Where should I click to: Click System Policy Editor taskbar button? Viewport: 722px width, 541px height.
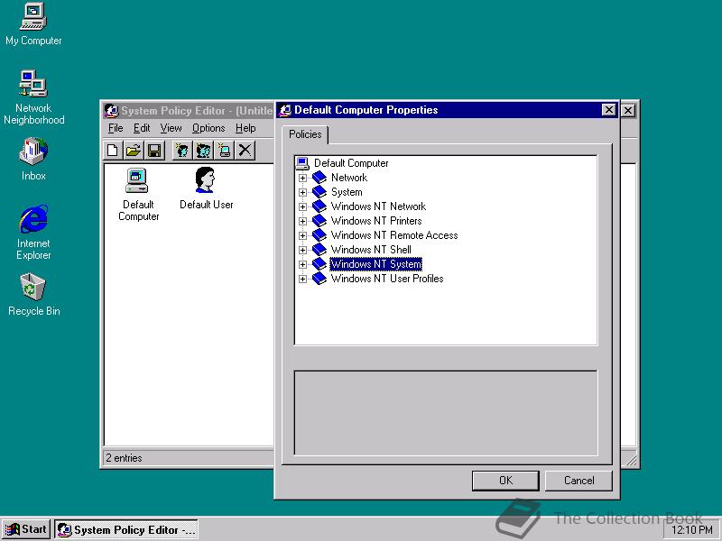[126, 530]
